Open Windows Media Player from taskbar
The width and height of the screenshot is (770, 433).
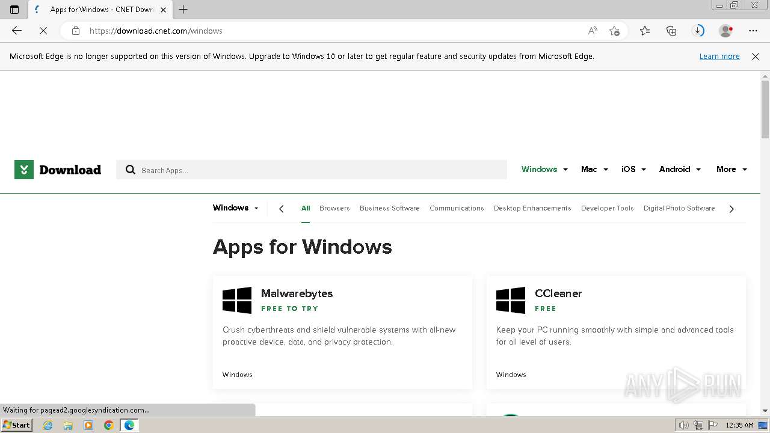88,425
